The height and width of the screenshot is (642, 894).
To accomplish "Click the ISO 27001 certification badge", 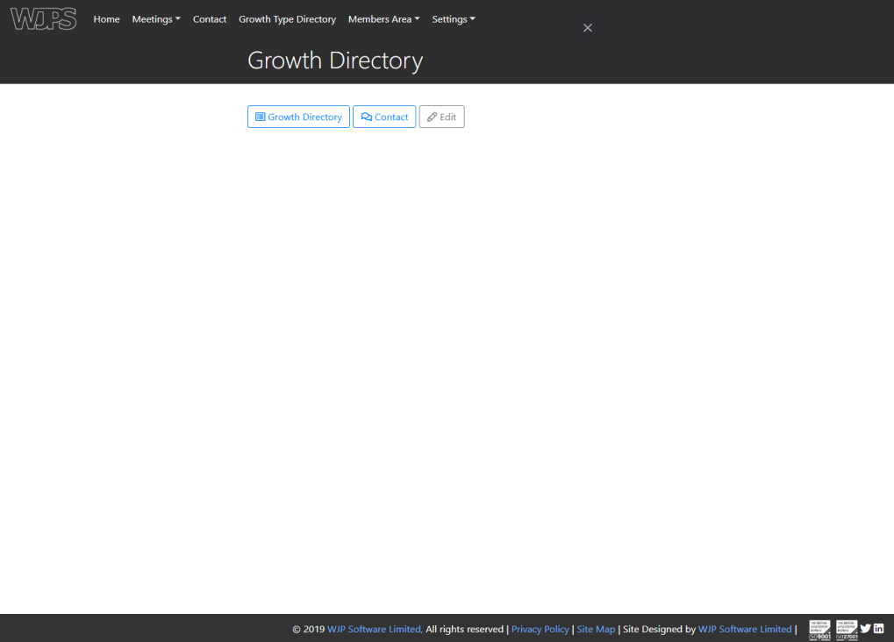I will point(847,630).
